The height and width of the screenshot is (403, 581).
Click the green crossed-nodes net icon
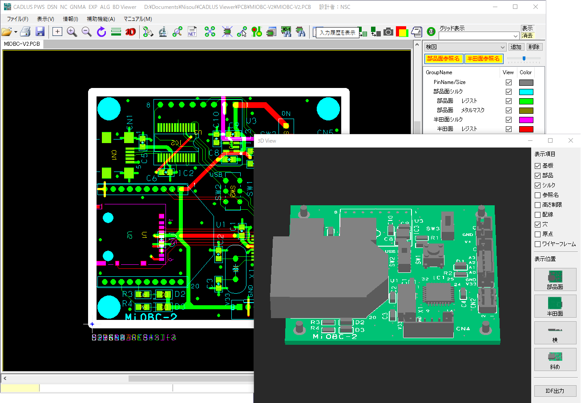tap(210, 32)
